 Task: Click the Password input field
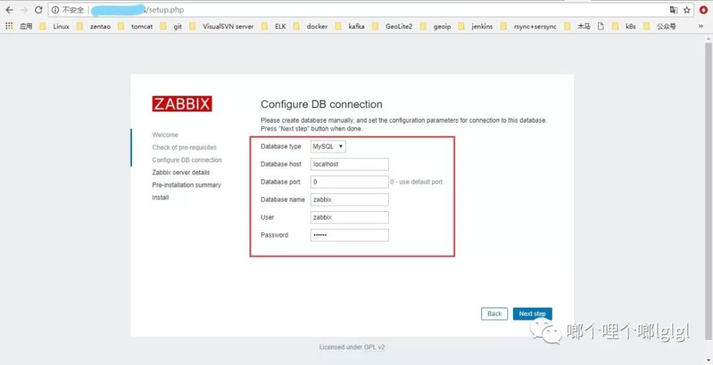coord(349,235)
